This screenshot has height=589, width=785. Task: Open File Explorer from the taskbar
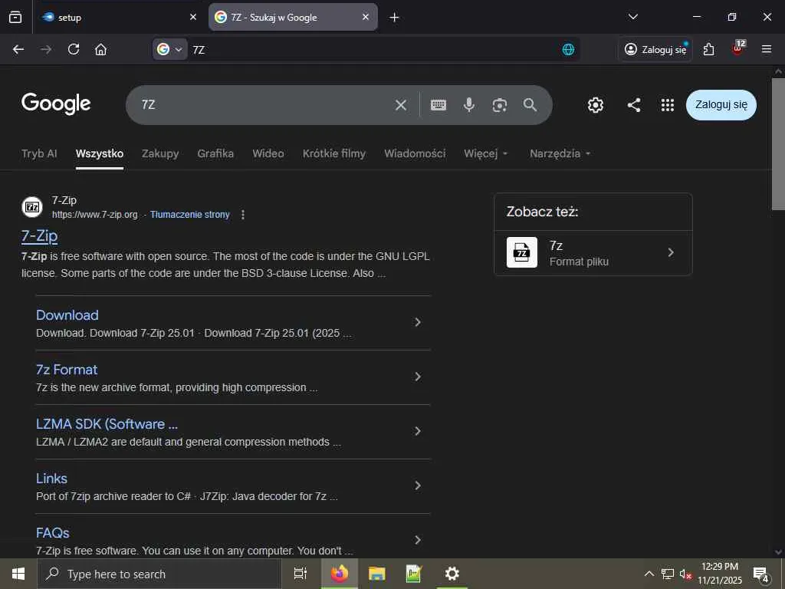376,574
